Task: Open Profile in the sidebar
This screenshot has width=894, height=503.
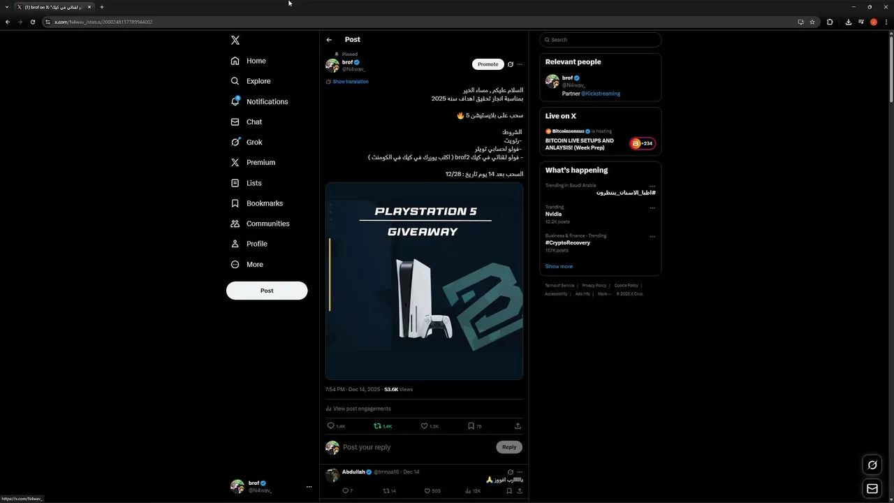Action: 249,244
